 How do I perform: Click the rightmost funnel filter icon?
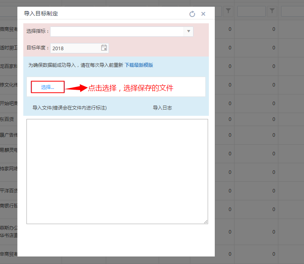(272, 11)
